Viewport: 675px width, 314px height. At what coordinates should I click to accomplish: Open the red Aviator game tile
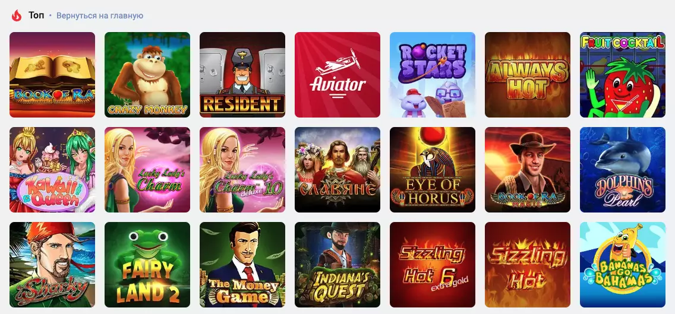coord(337,74)
